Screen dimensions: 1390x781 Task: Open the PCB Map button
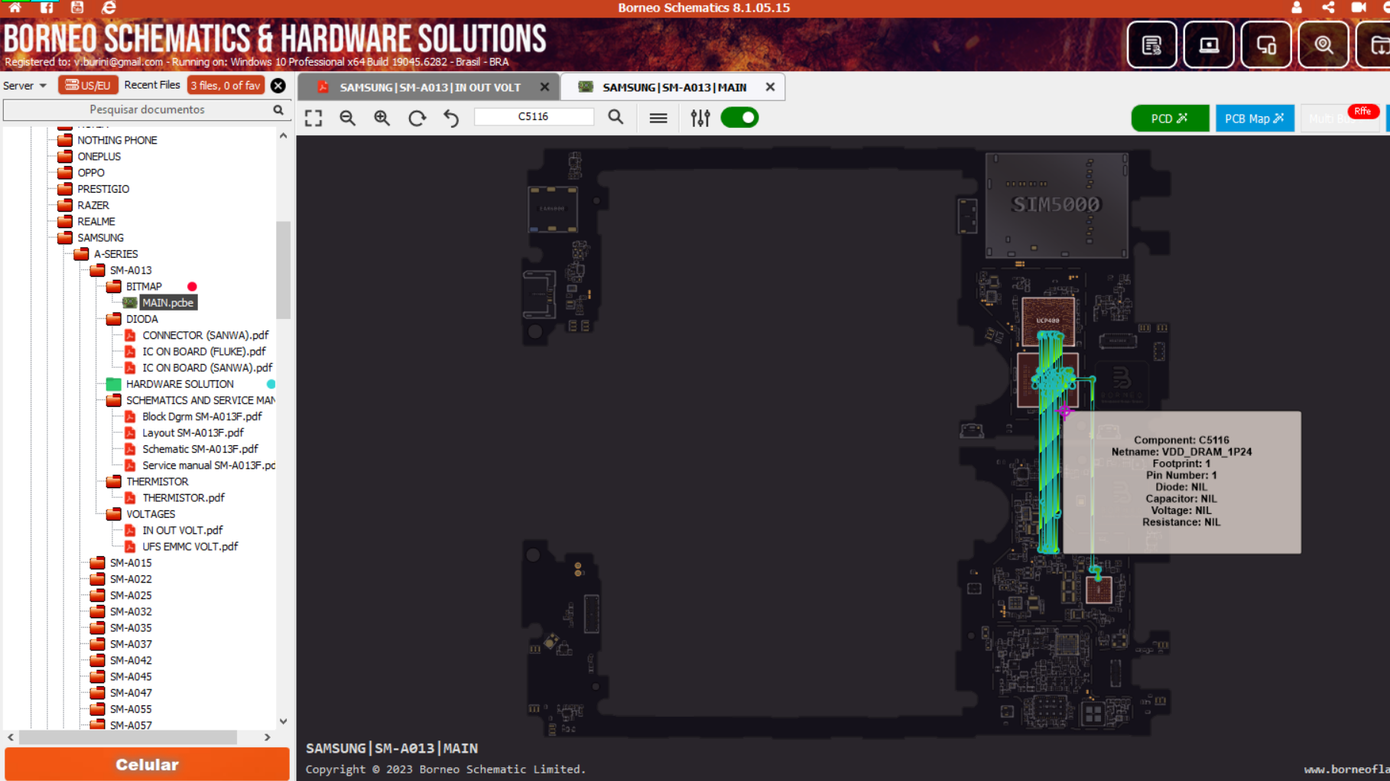[1255, 119]
